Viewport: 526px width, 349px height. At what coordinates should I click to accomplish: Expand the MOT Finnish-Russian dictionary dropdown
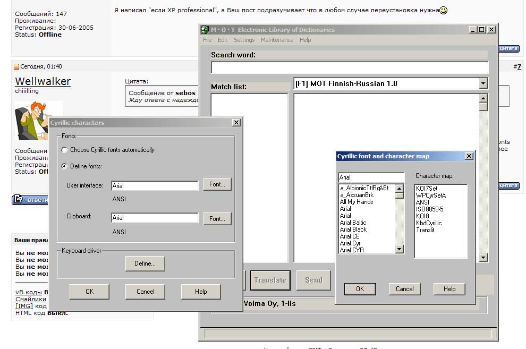(x=482, y=83)
